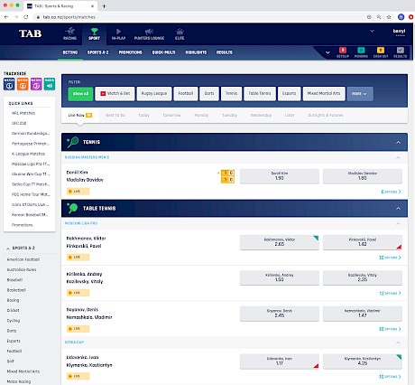Open the Results tab in navigation
The image size is (415, 385).
225,52
